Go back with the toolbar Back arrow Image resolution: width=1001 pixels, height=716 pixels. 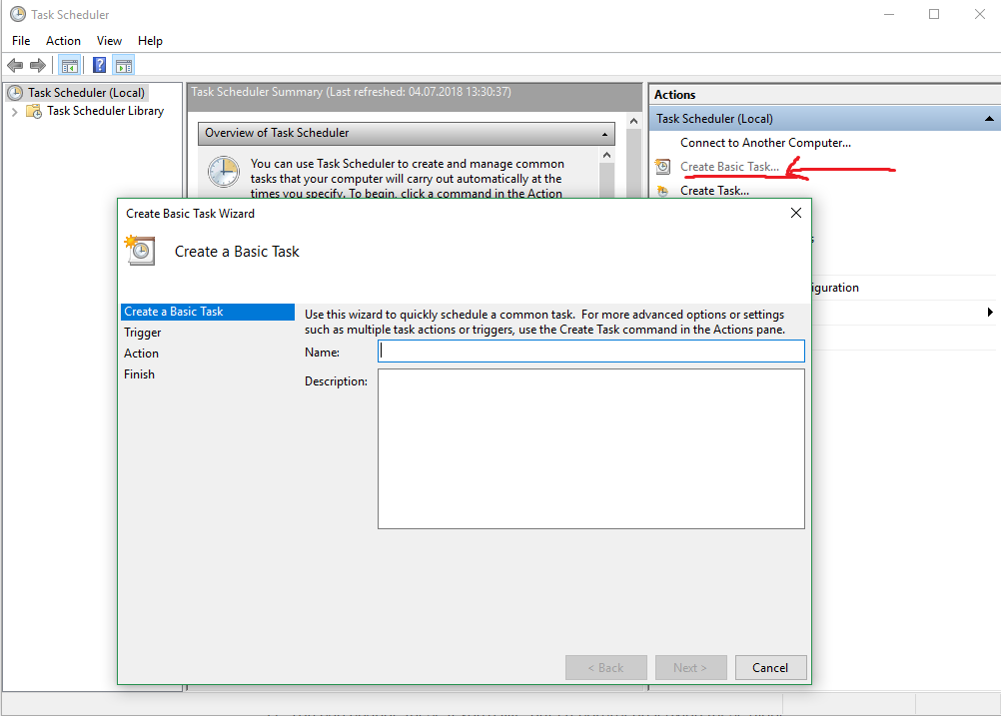point(15,65)
